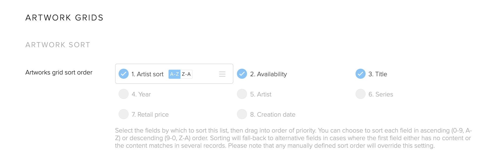
Task: Uncheck the Availability blue checkmark circle
Action: (242, 74)
